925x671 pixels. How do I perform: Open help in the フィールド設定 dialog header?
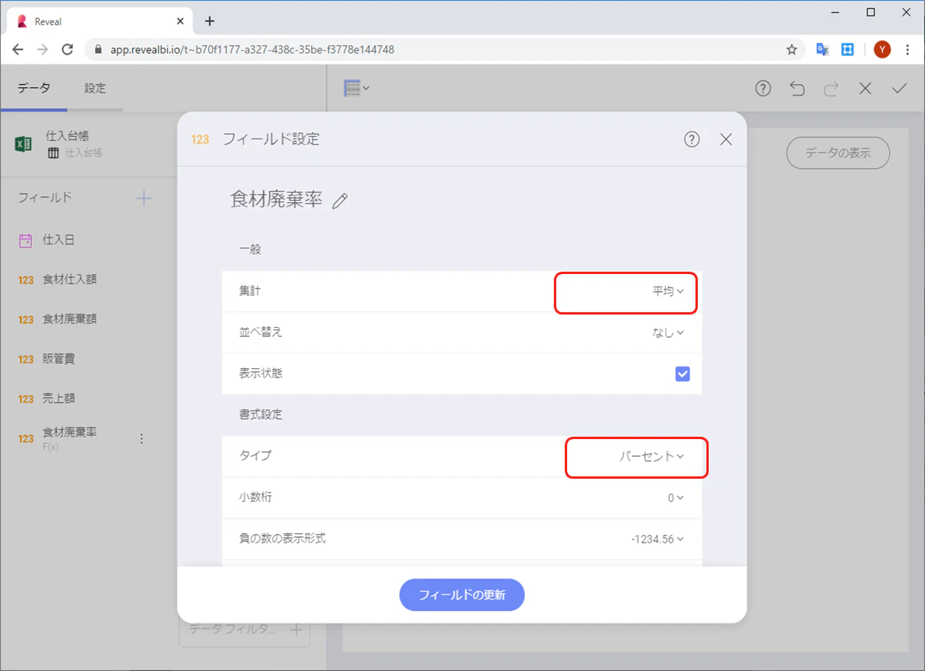692,139
